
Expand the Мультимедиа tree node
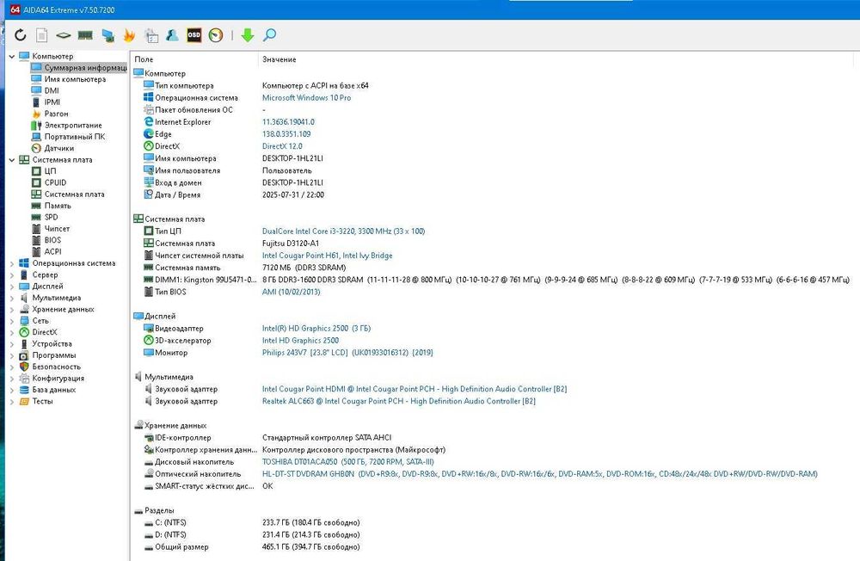(11, 298)
